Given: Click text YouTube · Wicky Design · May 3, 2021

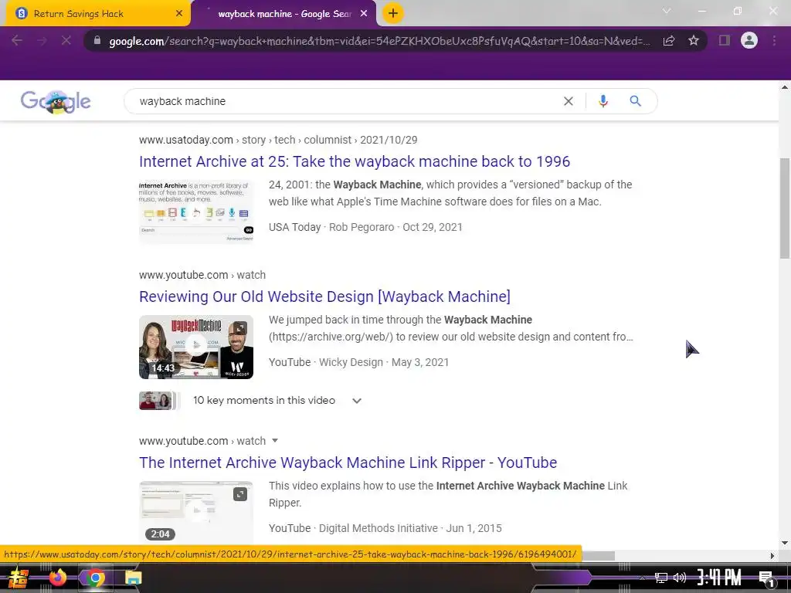Looking at the screenshot, I should pos(358,362).
